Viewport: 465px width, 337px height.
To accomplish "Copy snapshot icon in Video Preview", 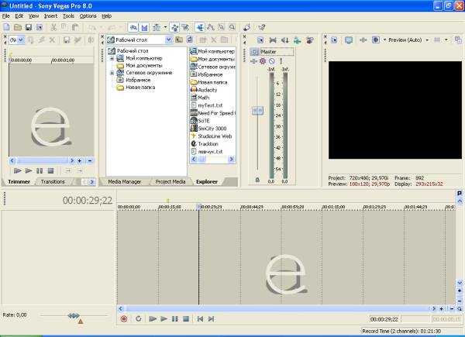I will [x=458, y=40].
